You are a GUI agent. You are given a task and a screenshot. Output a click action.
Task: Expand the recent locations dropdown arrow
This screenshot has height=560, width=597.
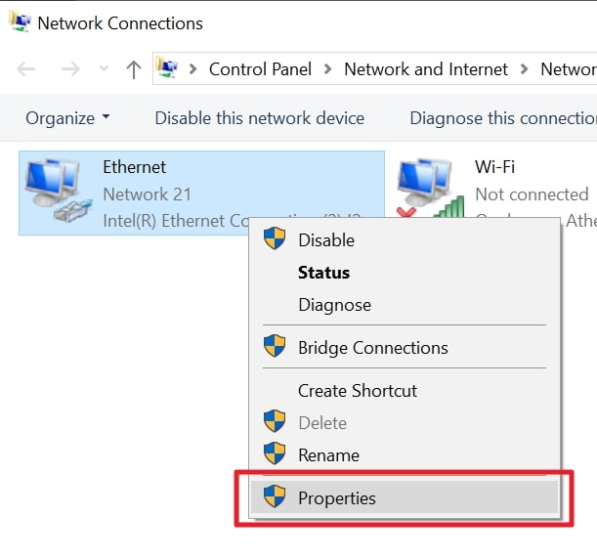point(104,69)
